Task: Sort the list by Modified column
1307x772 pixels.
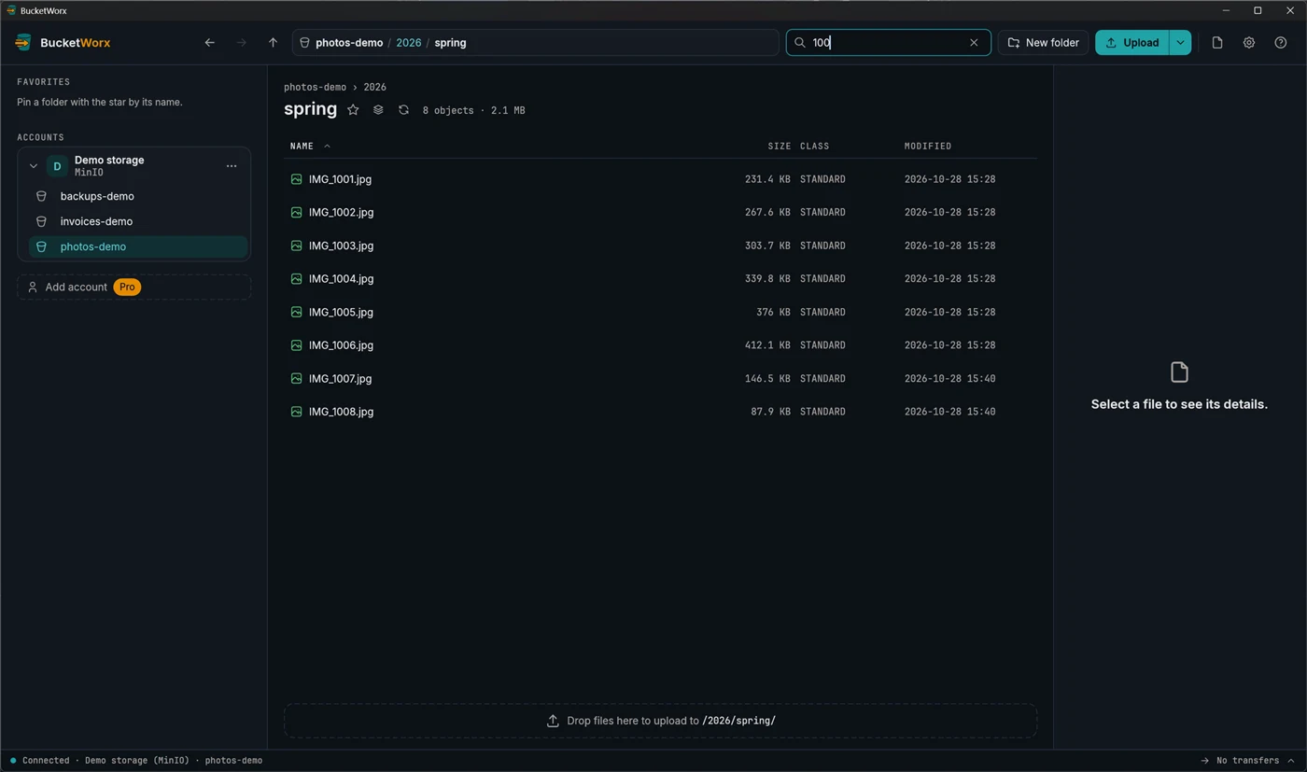Action: (928, 147)
